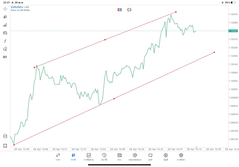Click the function (f) indicator icon

pyautogui.click(x=5, y=41)
